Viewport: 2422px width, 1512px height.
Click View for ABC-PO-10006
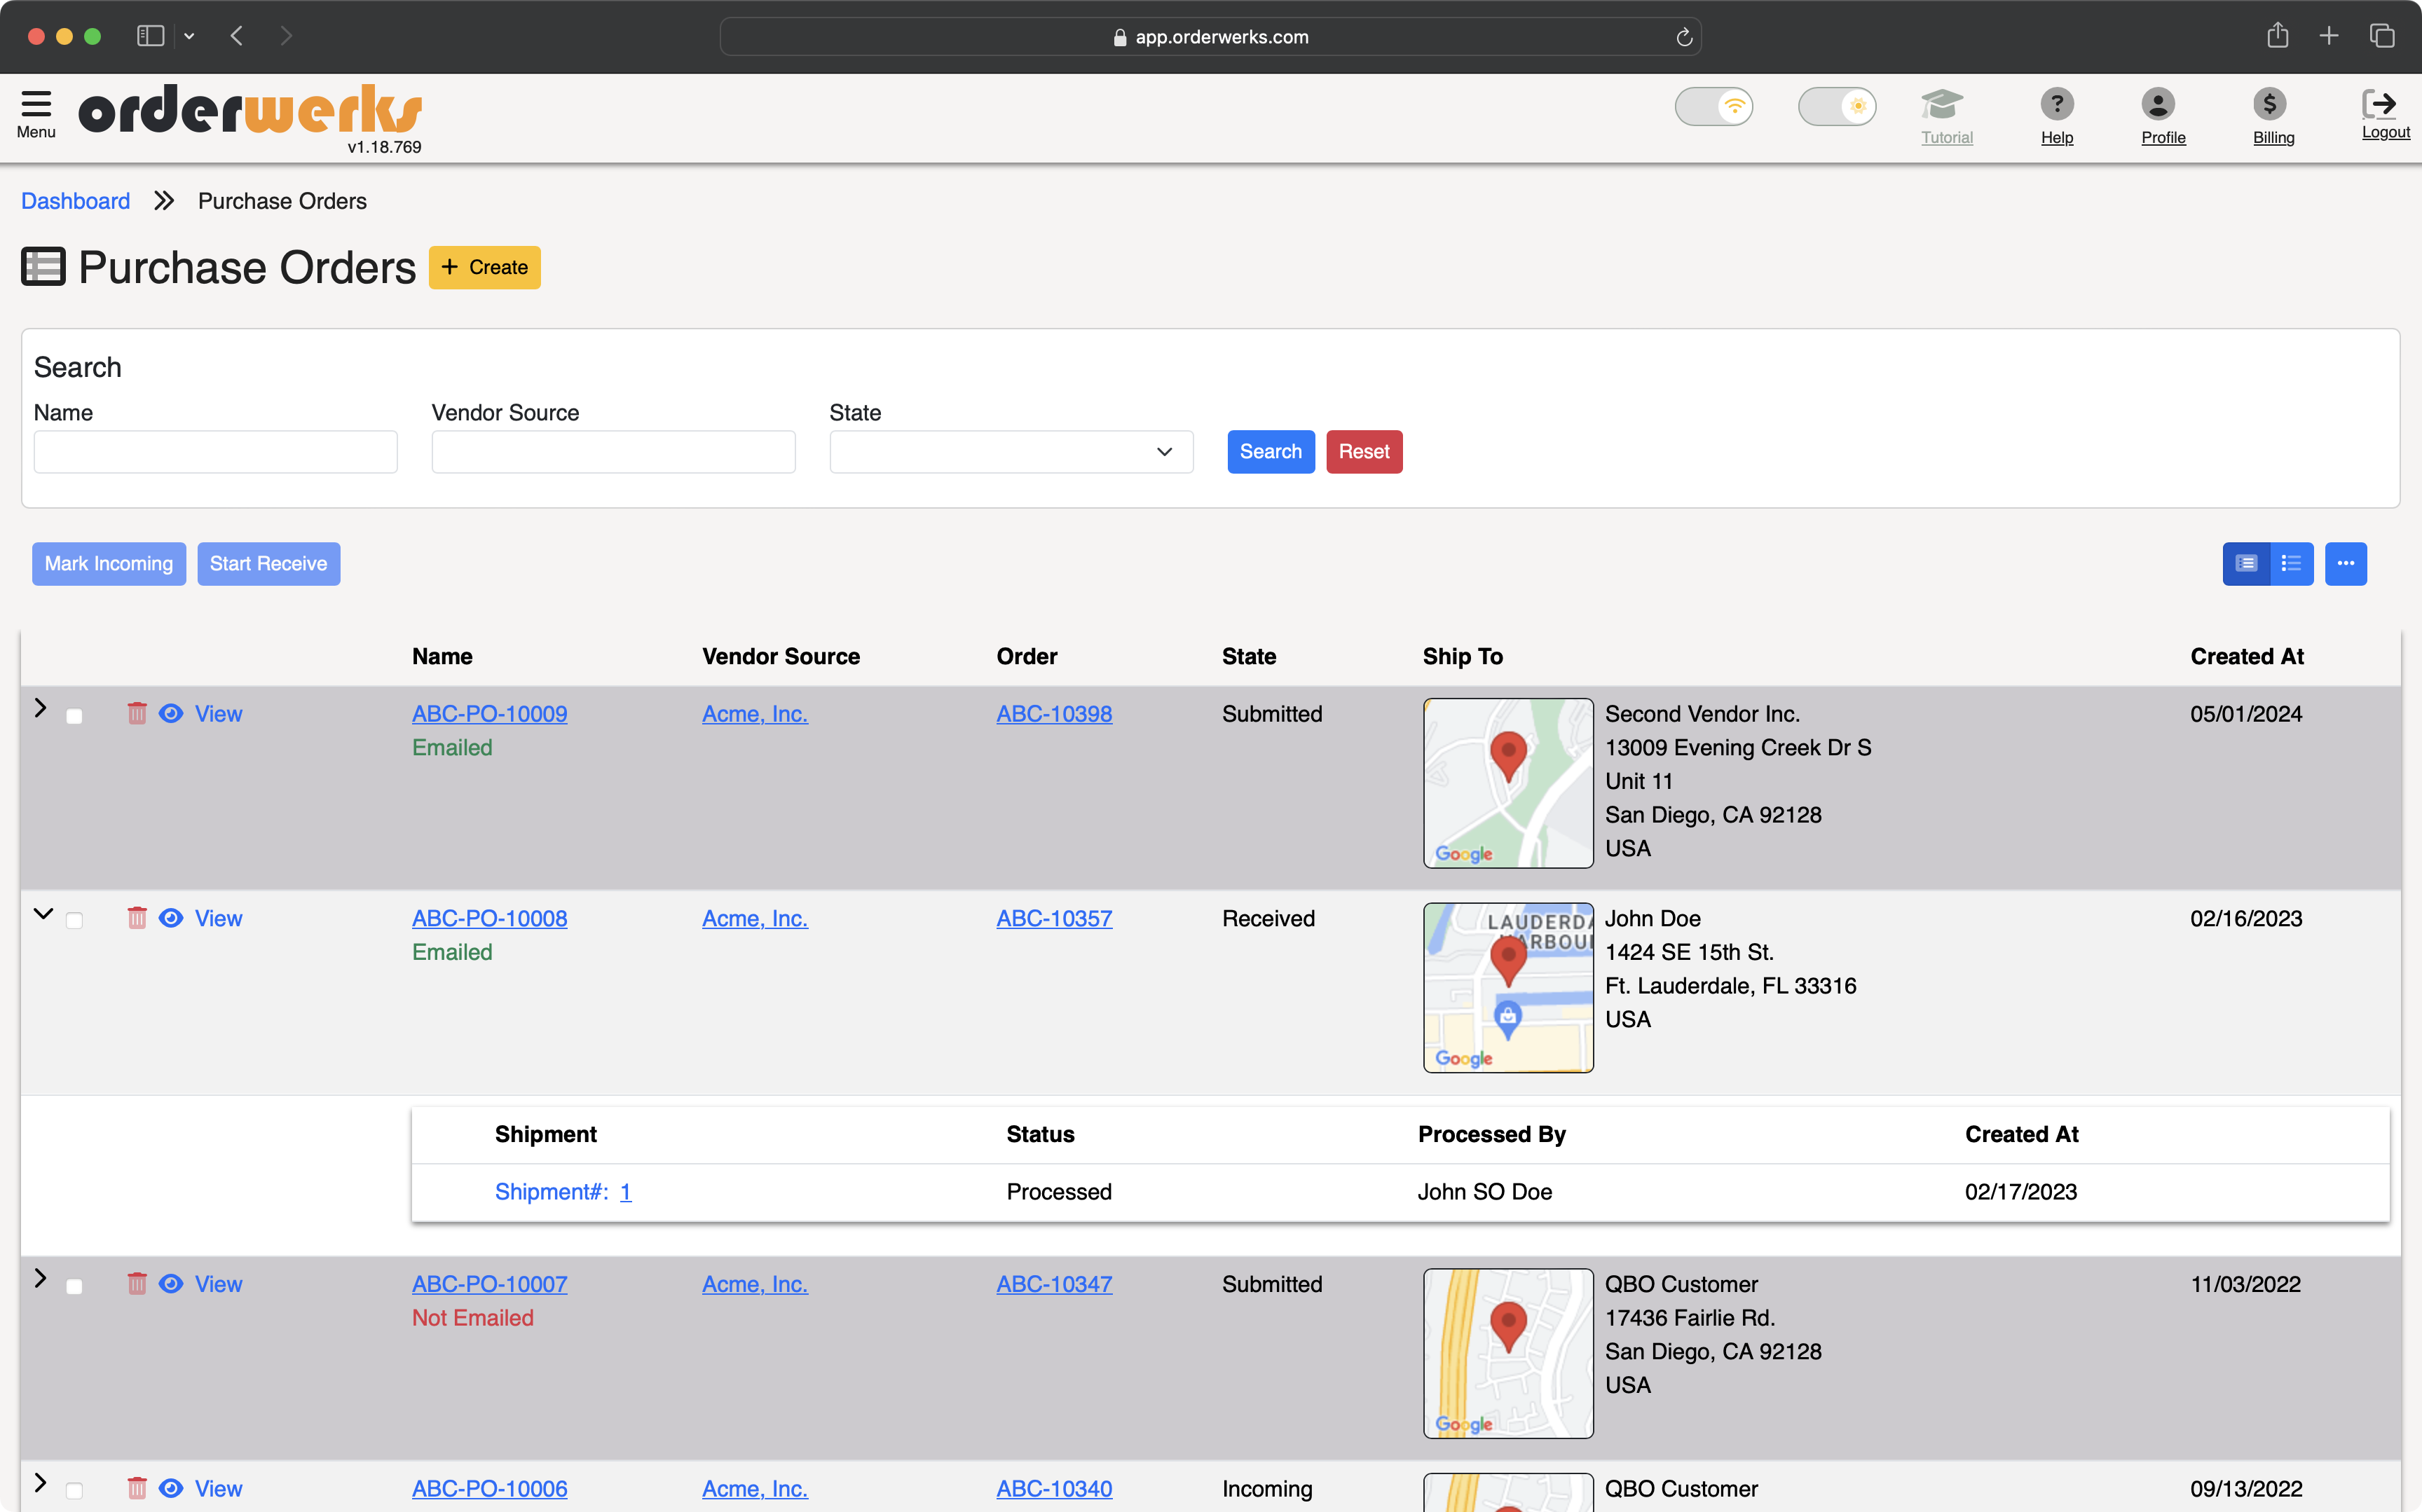[218, 1488]
